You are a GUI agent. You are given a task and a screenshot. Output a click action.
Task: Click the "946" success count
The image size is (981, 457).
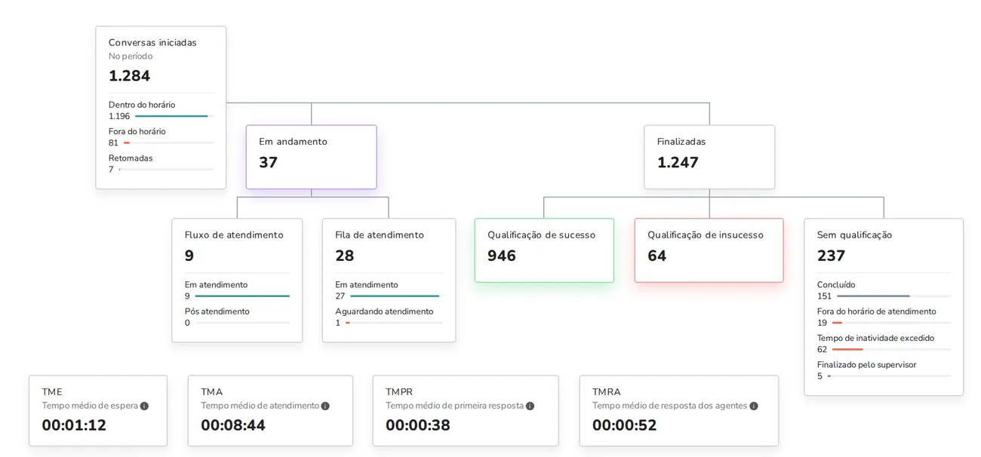(502, 256)
